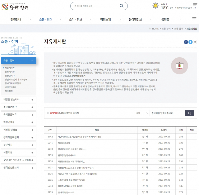Click the Dangjin city logo
This screenshot has width=199, height=195.
click(15, 6)
